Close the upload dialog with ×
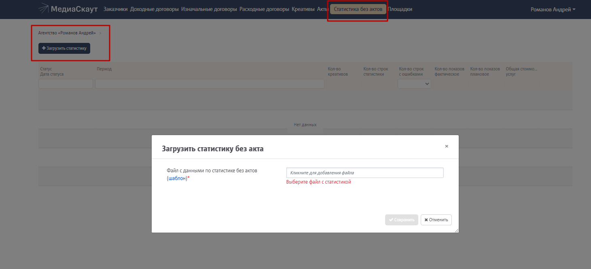This screenshot has height=269, width=591. pyautogui.click(x=447, y=146)
